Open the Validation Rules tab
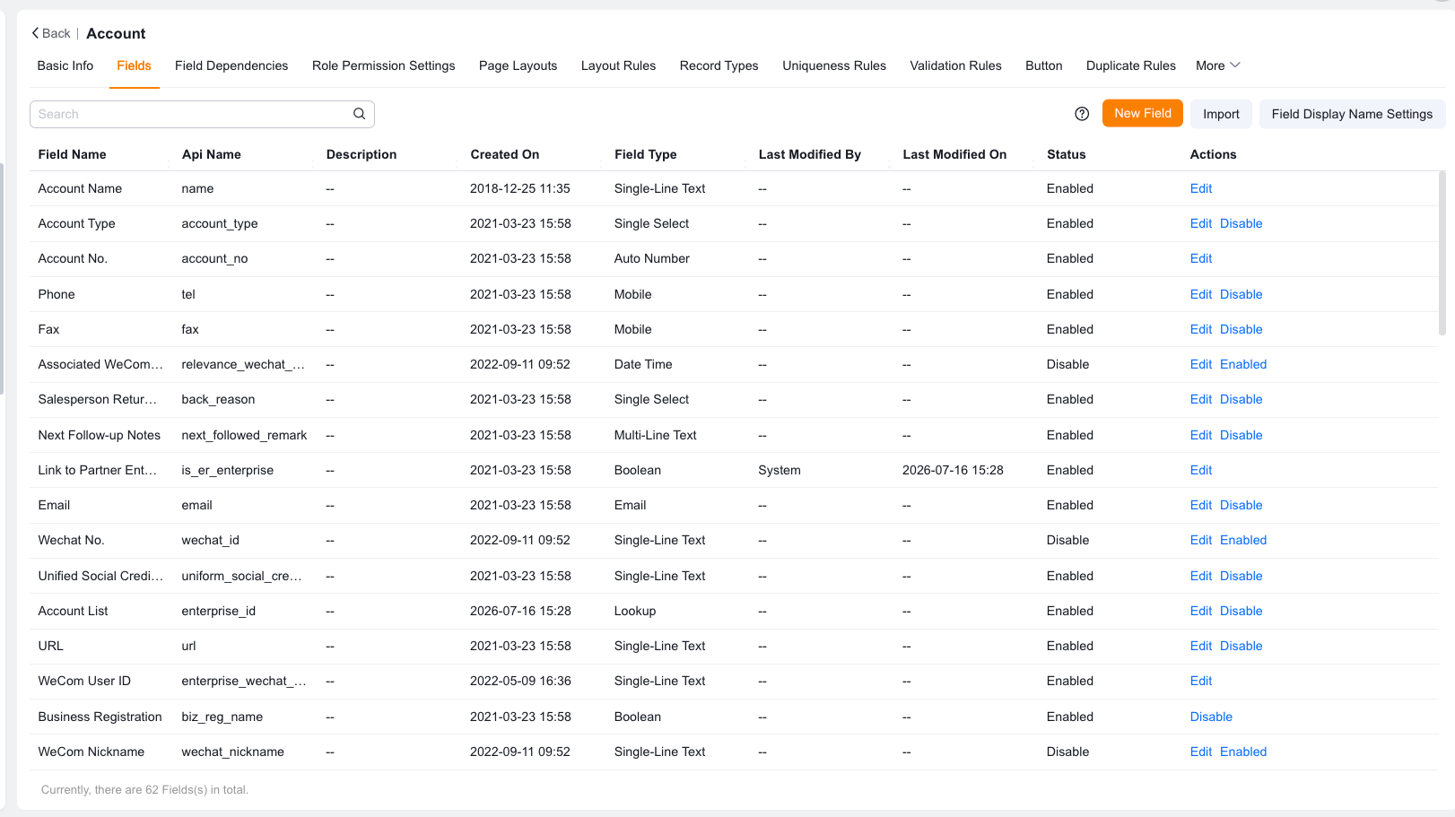The width and height of the screenshot is (1455, 817). (x=955, y=65)
